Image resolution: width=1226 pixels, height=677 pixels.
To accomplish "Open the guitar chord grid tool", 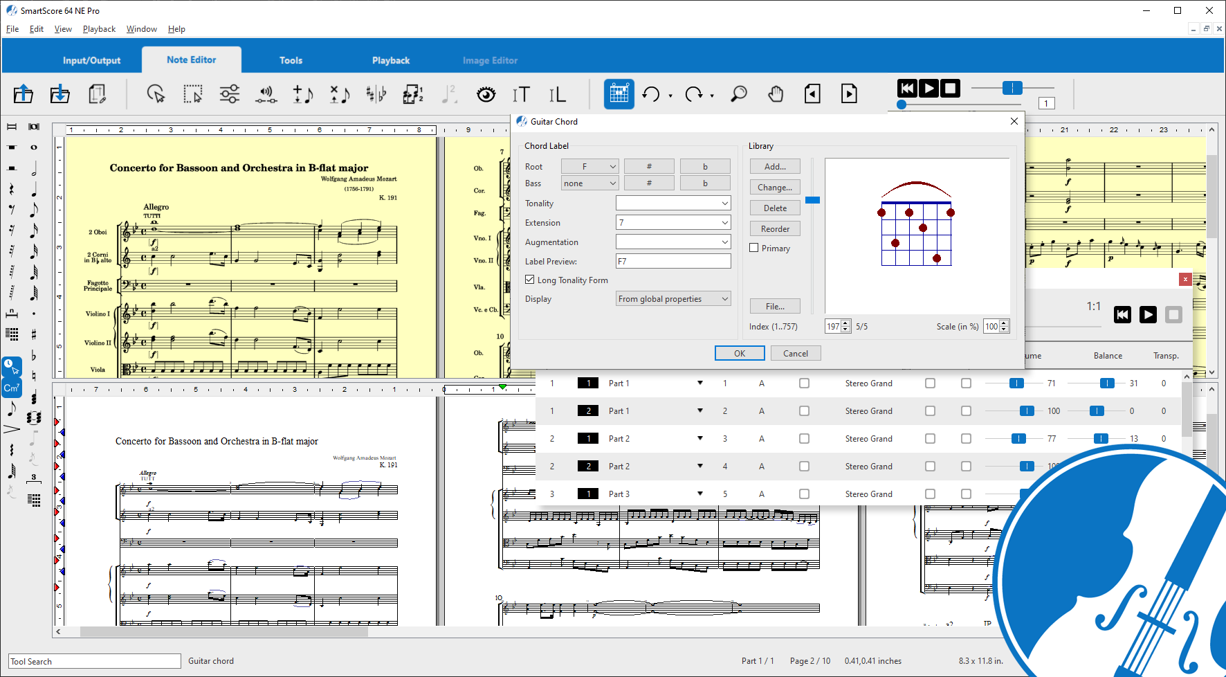I will [619, 93].
